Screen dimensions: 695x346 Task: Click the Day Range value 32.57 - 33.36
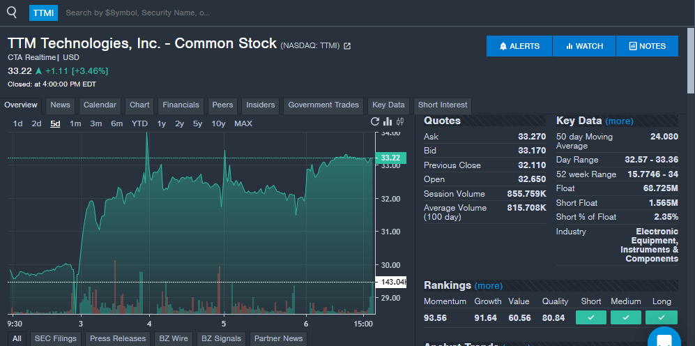pyautogui.click(x=651, y=160)
